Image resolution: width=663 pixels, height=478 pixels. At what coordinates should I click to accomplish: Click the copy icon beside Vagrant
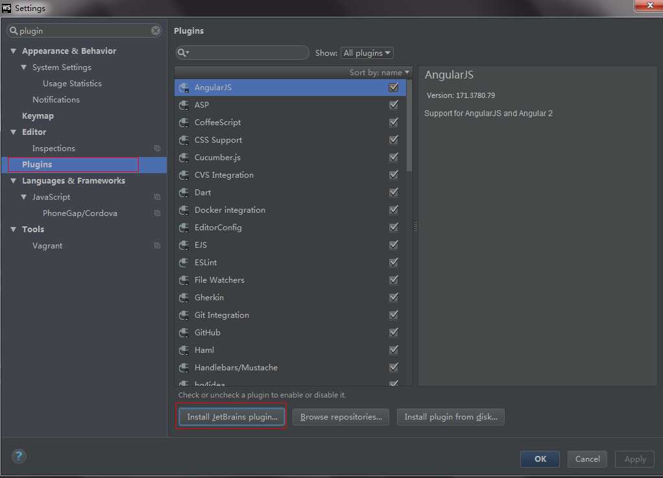(157, 246)
